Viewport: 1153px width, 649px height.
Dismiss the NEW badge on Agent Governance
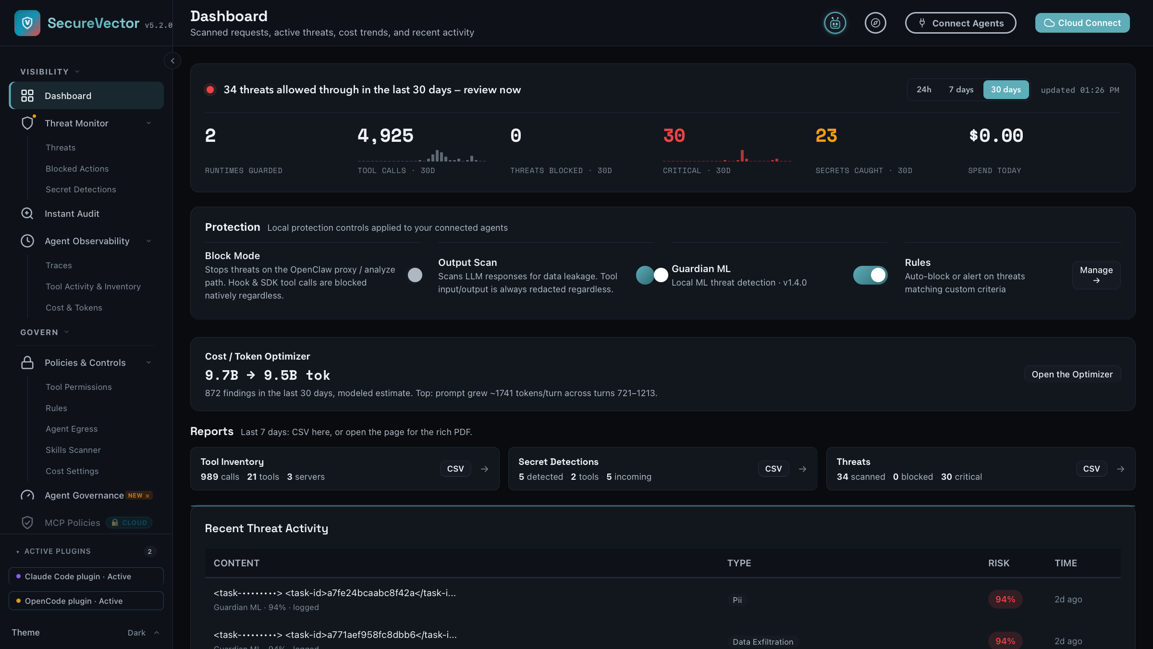147,496
